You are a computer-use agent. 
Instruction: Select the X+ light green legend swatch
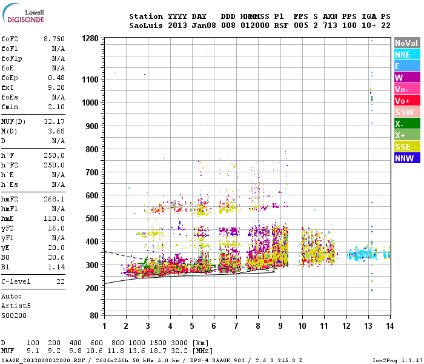[x=407, y=135]
